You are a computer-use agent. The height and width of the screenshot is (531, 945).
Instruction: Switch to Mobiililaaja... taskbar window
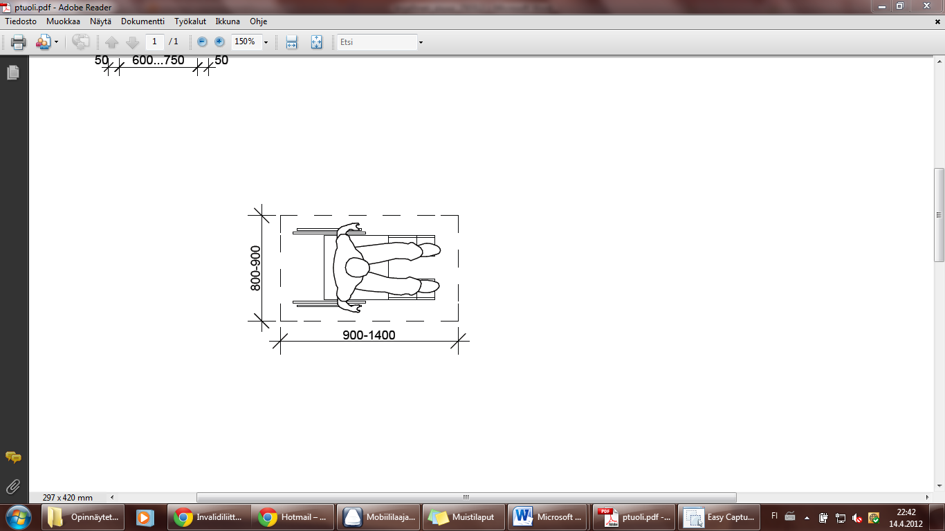[379, 517]
